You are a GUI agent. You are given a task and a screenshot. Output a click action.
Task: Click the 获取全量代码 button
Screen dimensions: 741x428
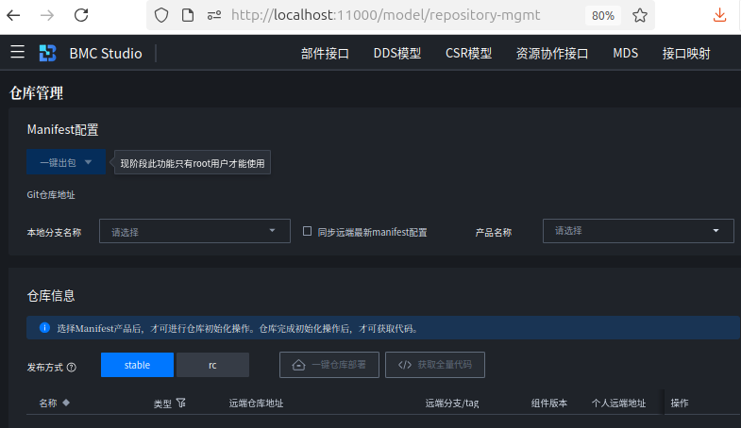[434, 365]
